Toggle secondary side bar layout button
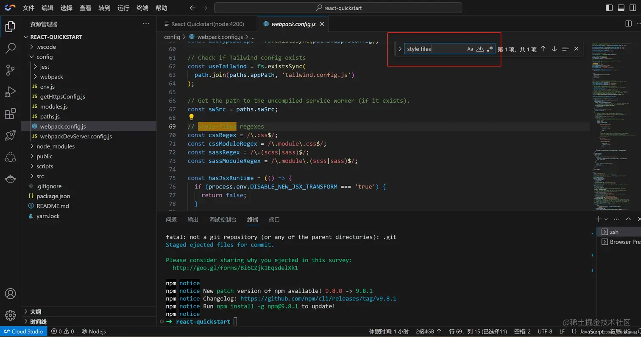This screenshot has width=641, height=337. [633, 8]
